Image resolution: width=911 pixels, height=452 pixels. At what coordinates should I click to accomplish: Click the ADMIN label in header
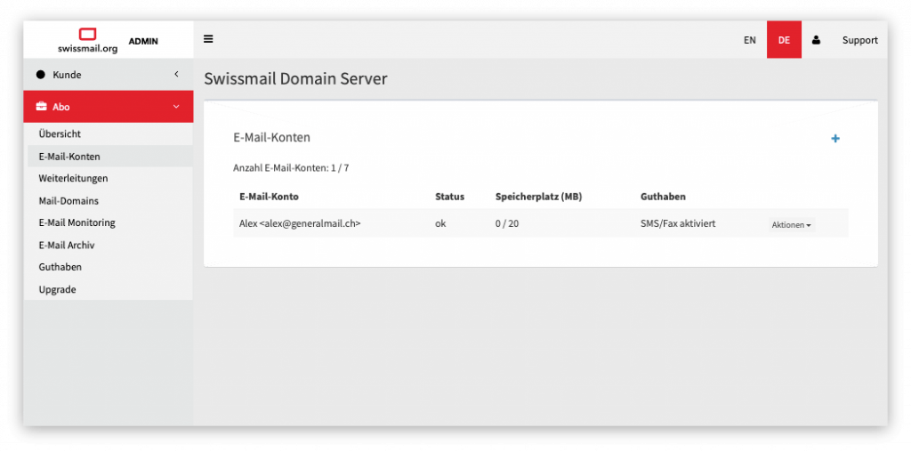[143, 41]
